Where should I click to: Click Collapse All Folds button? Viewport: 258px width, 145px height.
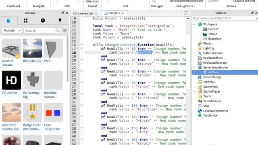coord(244,1)
